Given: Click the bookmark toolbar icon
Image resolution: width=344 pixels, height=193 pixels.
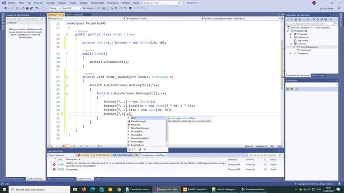Looking at the screenshot, I should coord(130,9).
